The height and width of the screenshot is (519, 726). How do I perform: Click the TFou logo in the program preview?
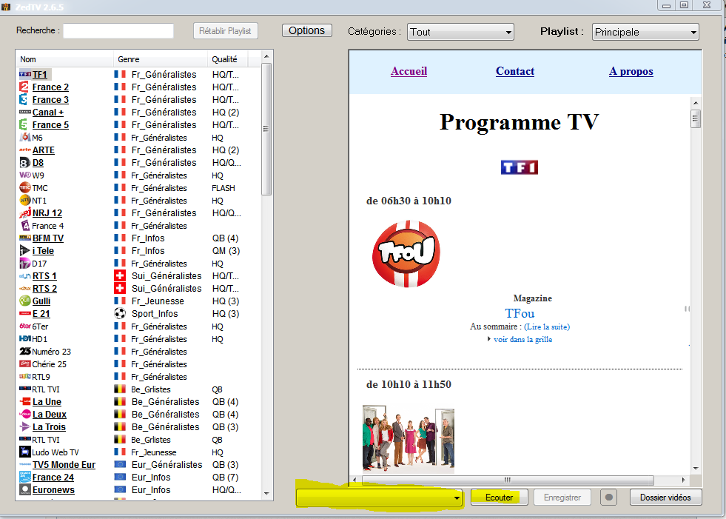click(x=406, y=255)
